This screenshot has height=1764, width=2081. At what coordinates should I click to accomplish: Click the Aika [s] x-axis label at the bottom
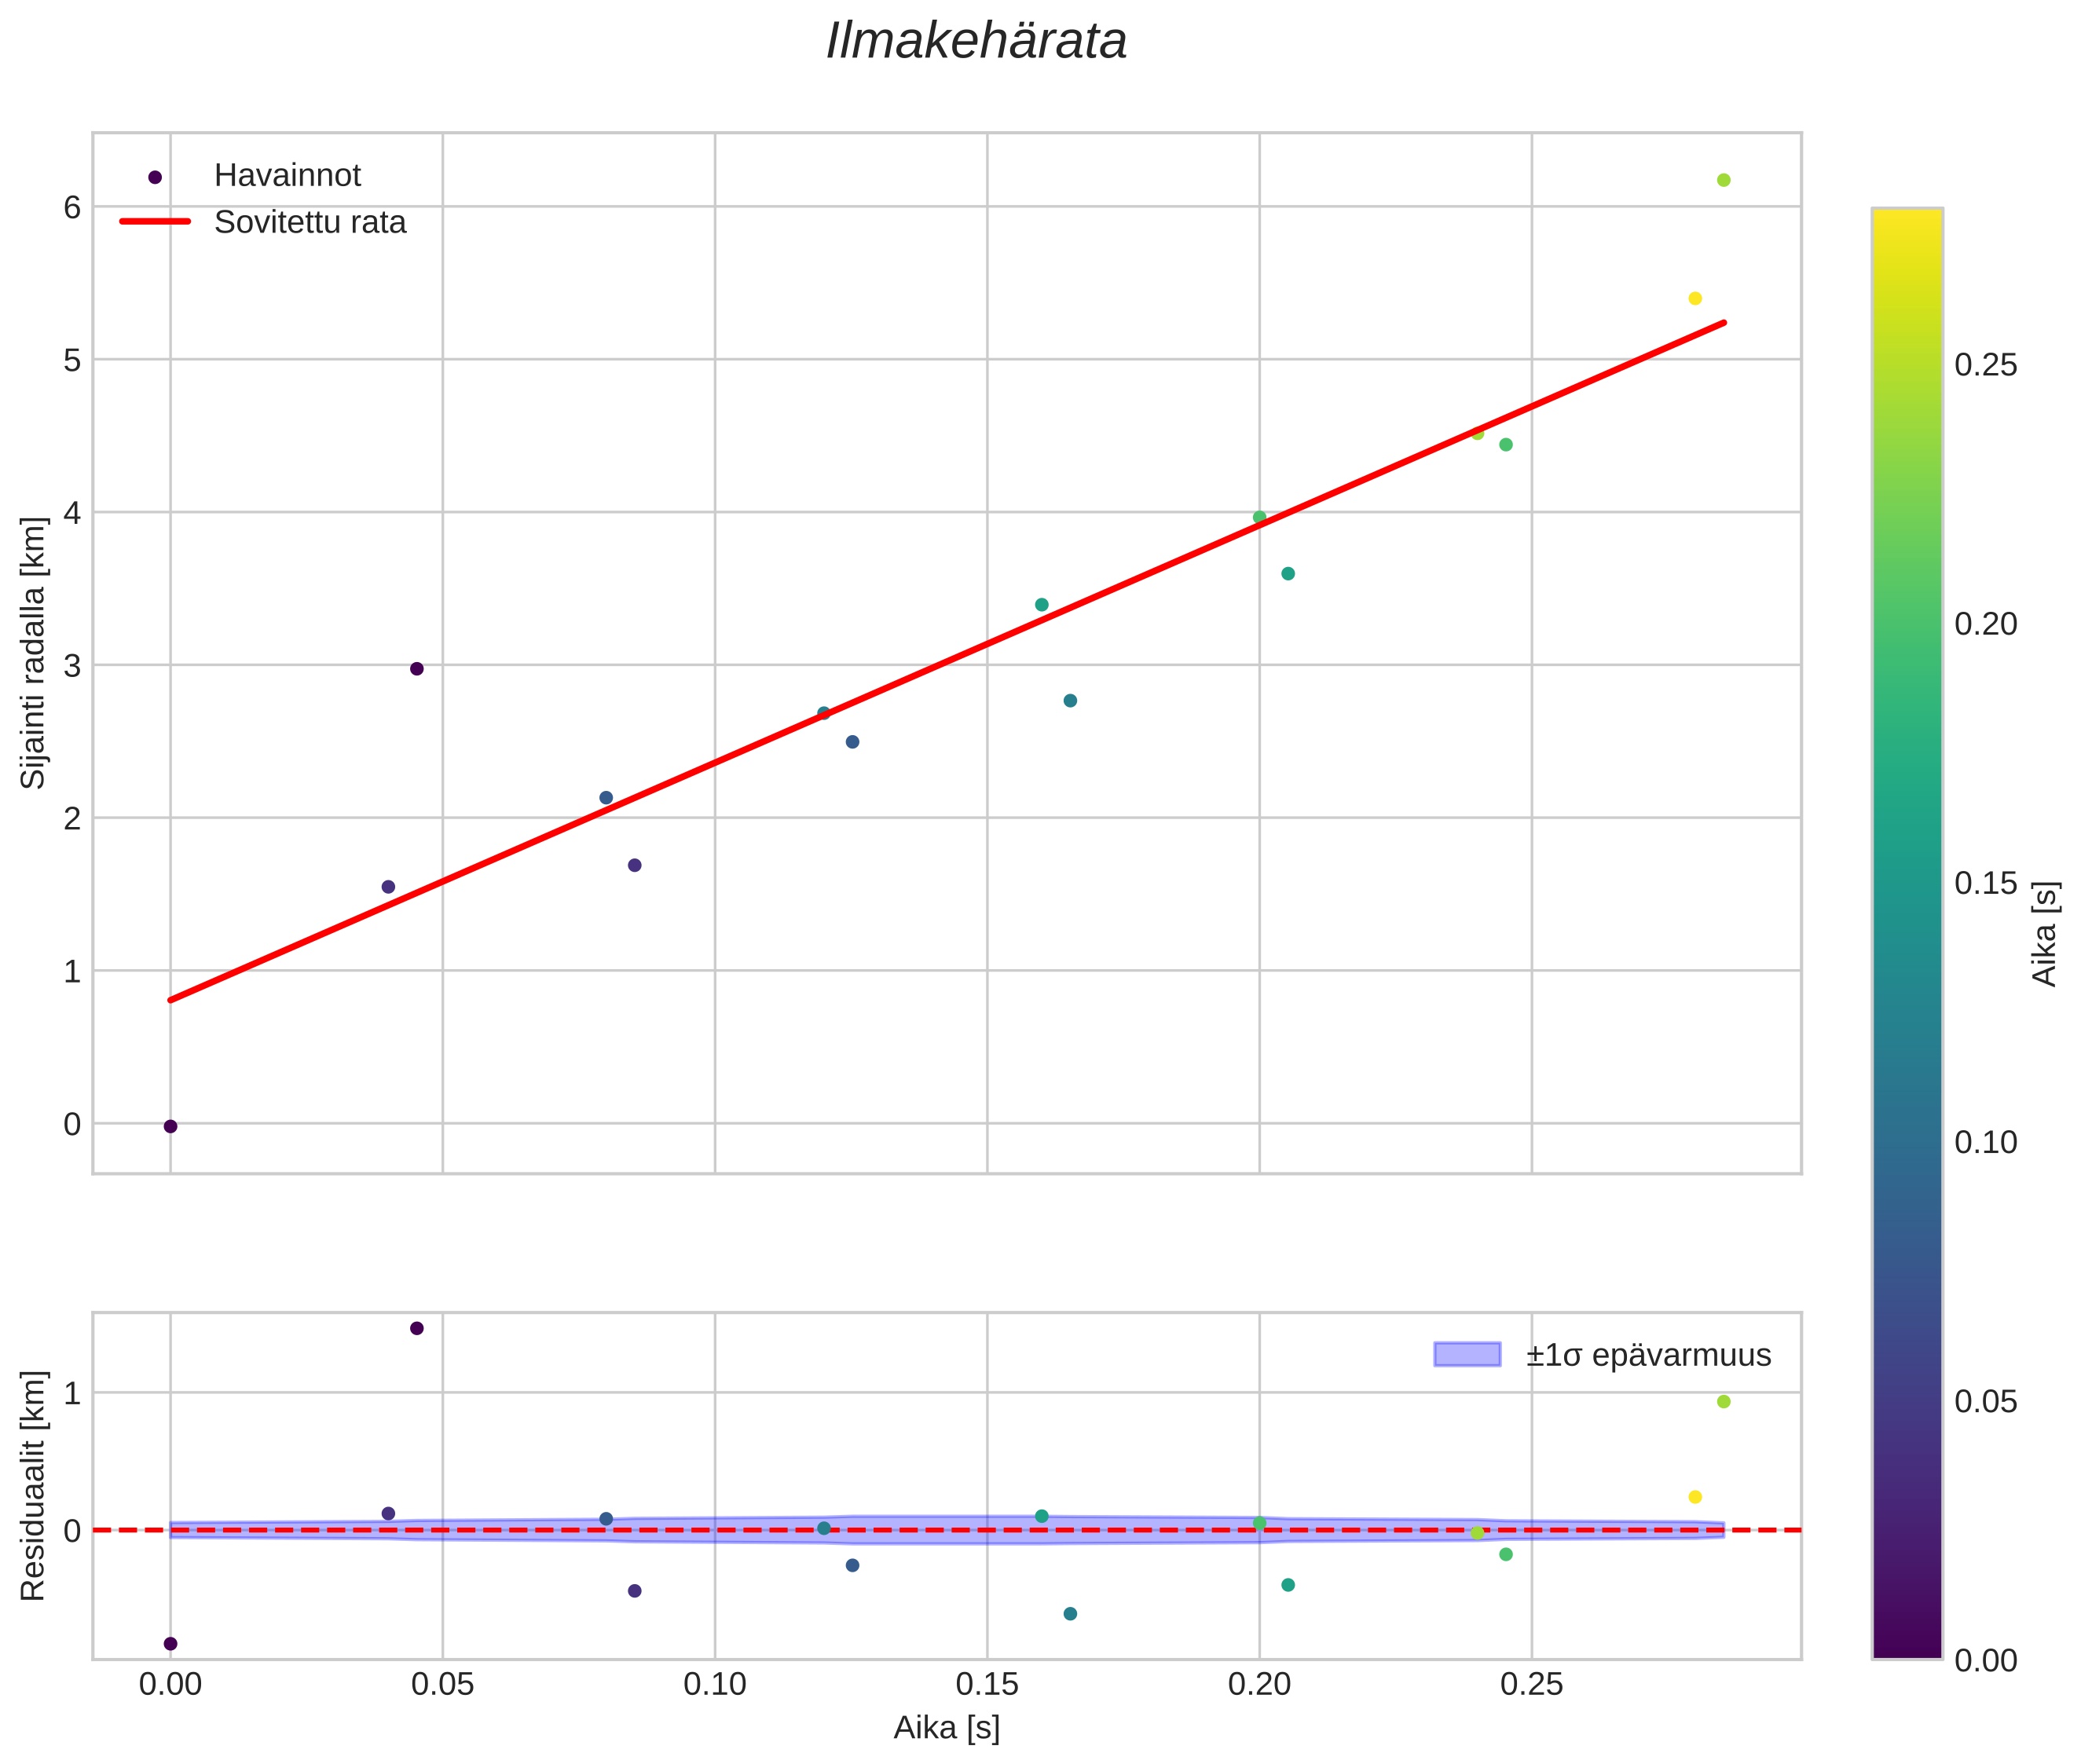[x=946, y=1728]
